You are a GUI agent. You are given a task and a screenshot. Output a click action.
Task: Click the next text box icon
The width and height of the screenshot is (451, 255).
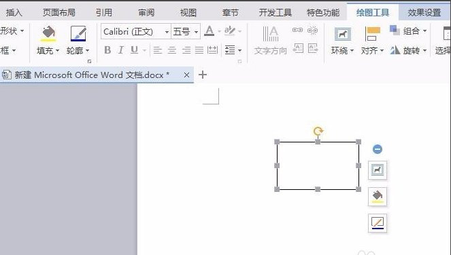point(313,48)
